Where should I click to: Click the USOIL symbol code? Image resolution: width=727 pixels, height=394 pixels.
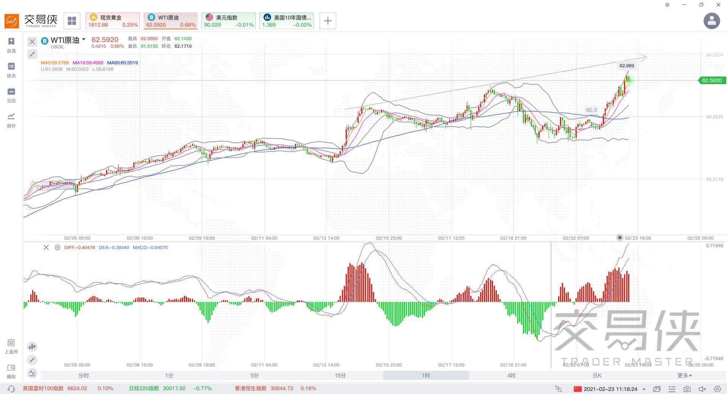58,47
